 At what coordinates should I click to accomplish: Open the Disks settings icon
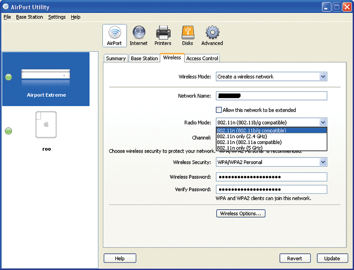(x=188, y=35)
